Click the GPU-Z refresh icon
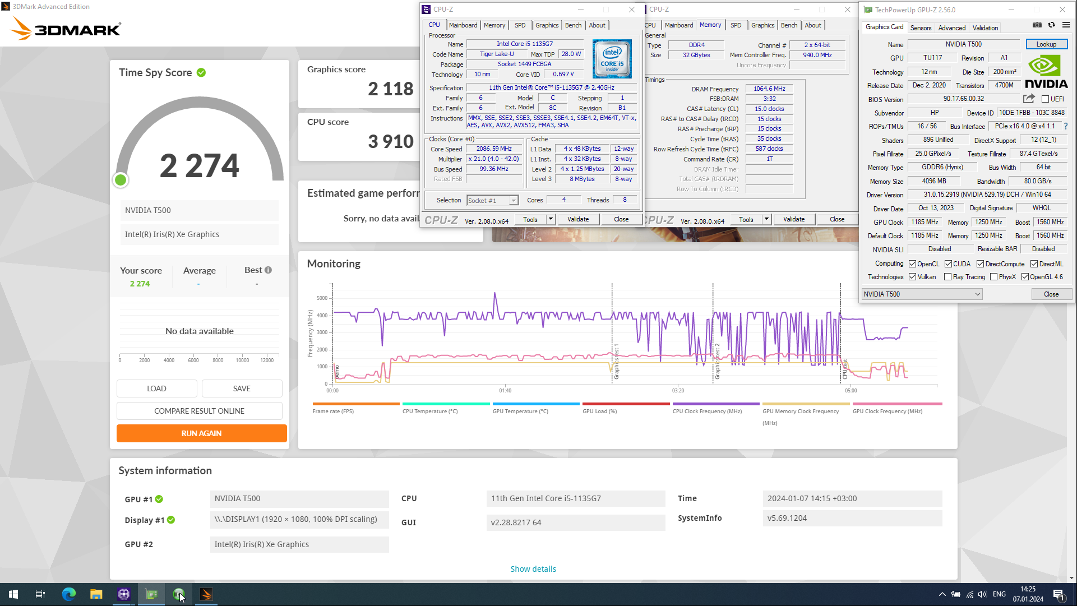1077x606 pixels. 1052,25
